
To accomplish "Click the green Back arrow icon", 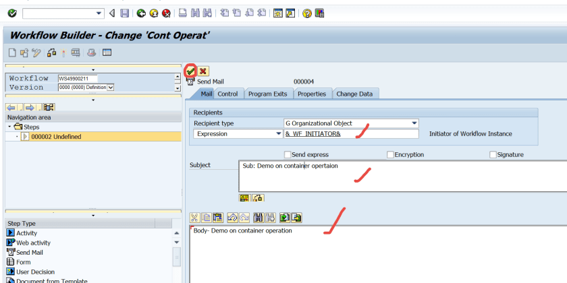I will (x=140, y=13).
